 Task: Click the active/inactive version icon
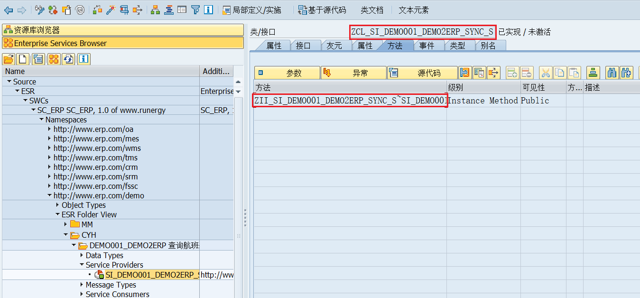53,9
